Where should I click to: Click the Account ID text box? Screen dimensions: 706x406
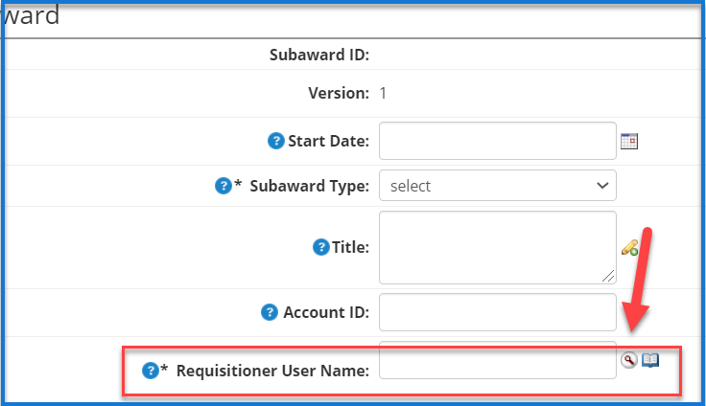click(497, 312)
